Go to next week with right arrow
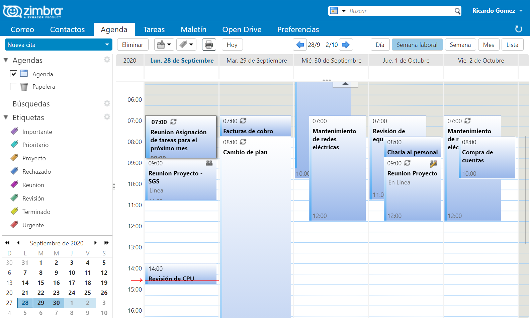This screenshot has width=530, height=318. (x=346, y=45)
